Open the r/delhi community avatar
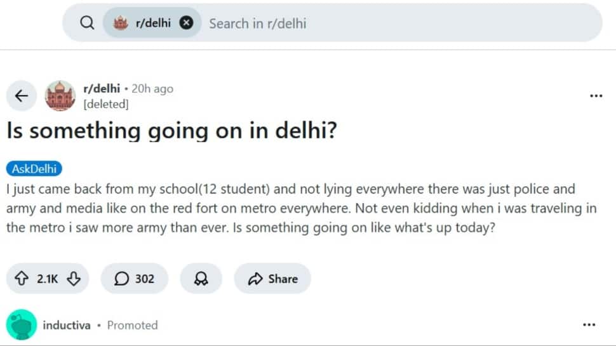This screenshot has height=346, width=616. (x=60, y=96)
